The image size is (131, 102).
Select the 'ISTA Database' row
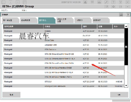coord(64,49)
